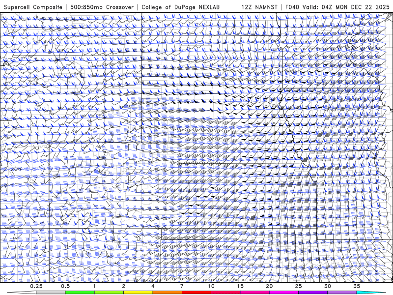Click the legend value 20
The image size is (393, 295).
tap(269, 286)
